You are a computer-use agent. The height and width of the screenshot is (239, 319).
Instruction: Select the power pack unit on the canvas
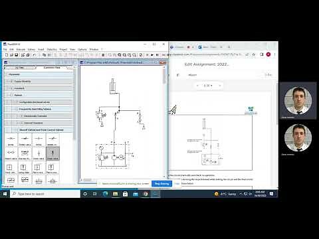pyautogui.click(x=112, y=156)
